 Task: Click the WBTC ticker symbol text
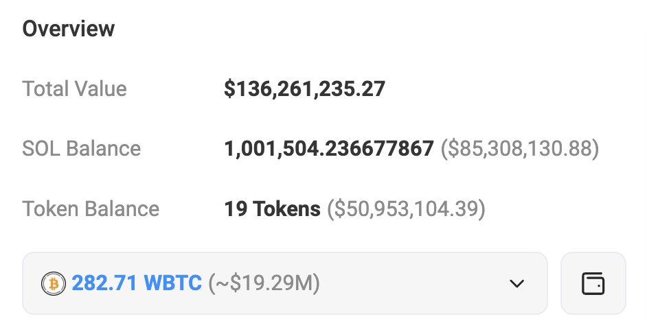click(x=172, y=283)
